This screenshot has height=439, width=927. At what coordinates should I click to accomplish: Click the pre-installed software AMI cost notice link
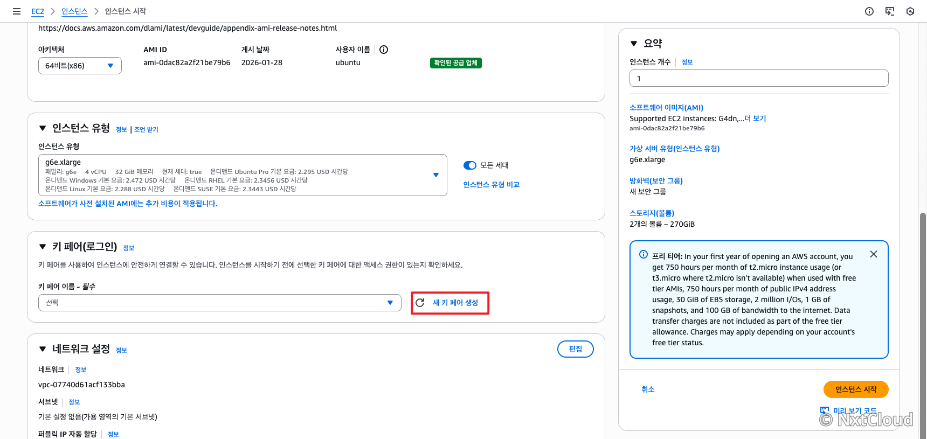click(x=128, y=204)
